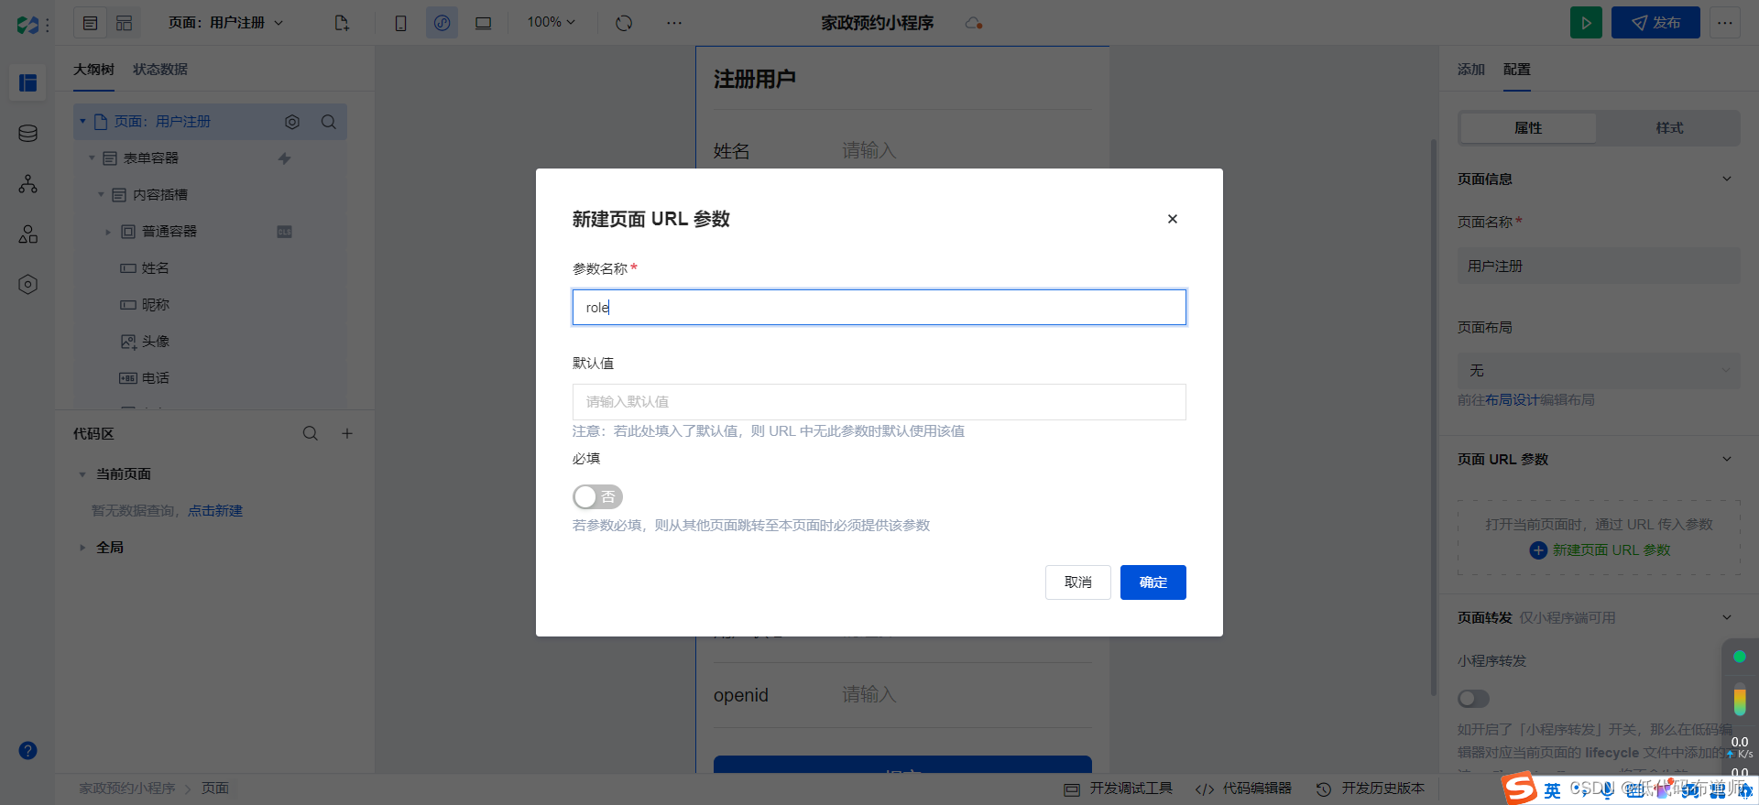Image resolution: width=1759 pixels, height=805 pixels.
Task: Click 新建页面 URL 参数 link in right panel
Action: tap(1601, 550)
